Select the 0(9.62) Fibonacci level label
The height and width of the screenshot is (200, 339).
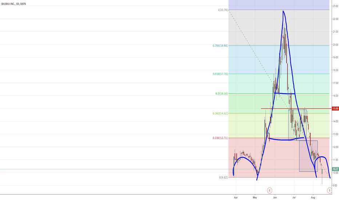[223, 177]
